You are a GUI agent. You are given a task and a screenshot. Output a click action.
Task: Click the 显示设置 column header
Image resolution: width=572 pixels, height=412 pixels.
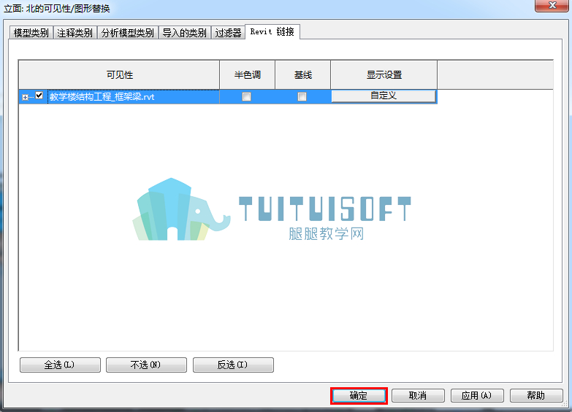(x=384, y=74)
